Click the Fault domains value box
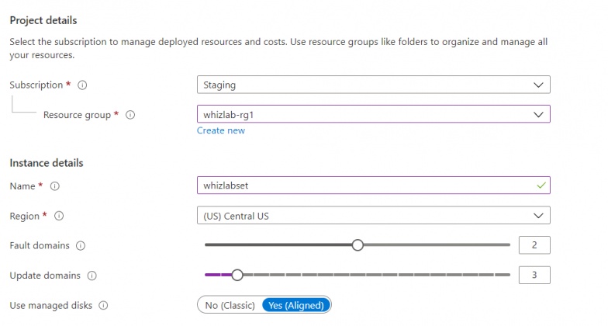Screen dimensions: 608x326 point(534,245)
